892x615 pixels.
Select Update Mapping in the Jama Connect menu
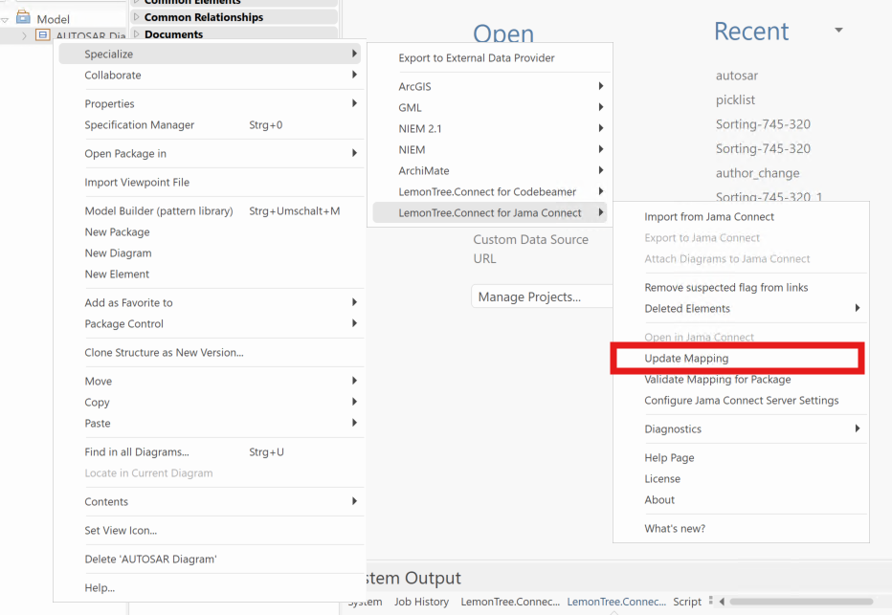click(x=686, y=358)
